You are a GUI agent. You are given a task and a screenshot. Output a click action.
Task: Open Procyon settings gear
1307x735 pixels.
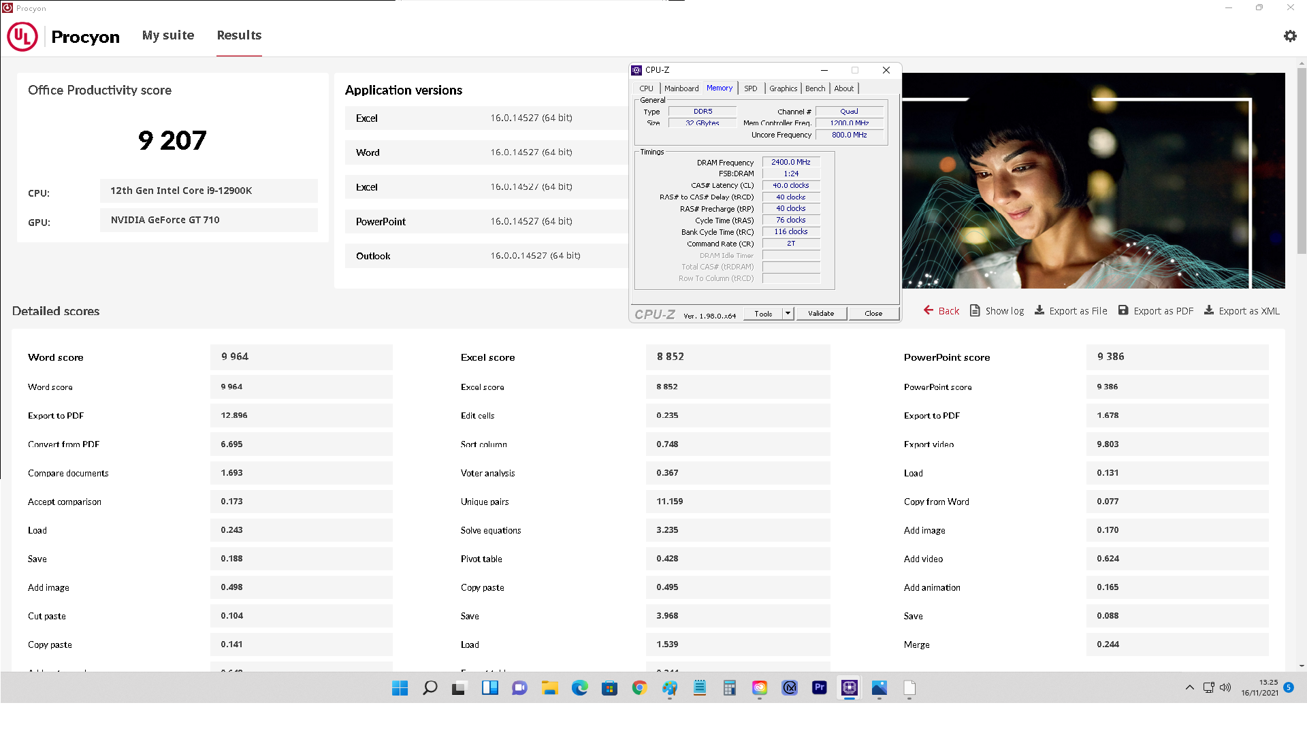(1290, 36)
